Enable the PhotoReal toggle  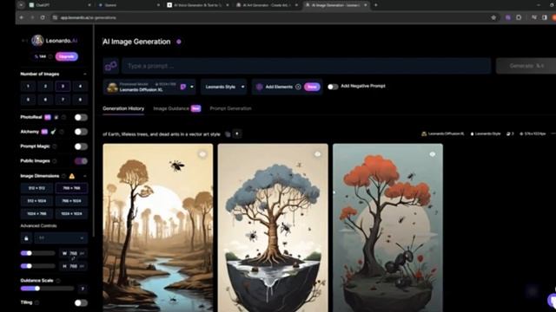click(x=81, y=118)
